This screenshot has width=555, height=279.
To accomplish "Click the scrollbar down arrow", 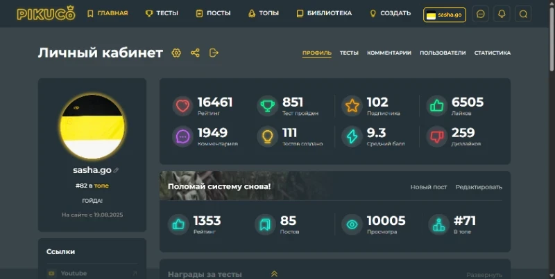I will [552, 276].
